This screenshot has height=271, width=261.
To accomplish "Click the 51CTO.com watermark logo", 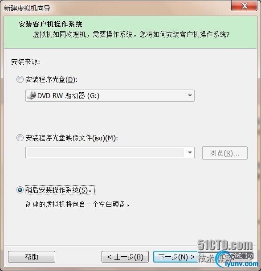I will [225, 245].
